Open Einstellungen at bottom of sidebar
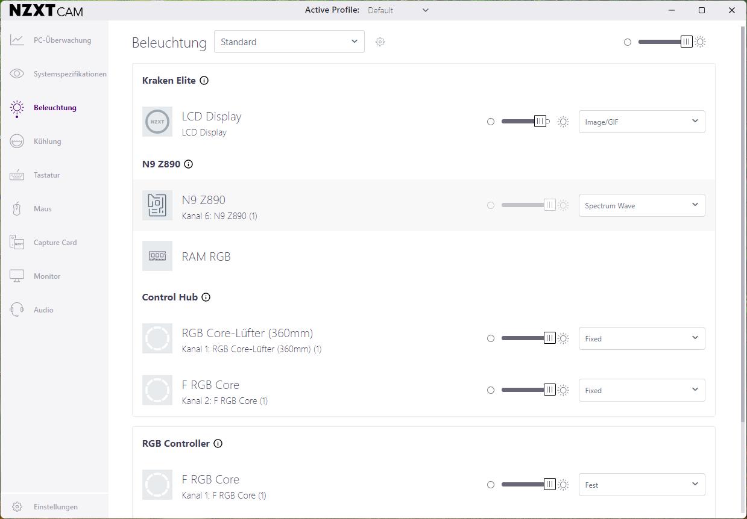Viewport: 747px width, 519px height. click(x=55, y=507)
